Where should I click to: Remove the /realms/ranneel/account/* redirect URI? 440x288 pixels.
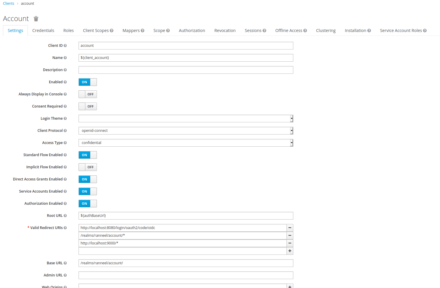[x=289, y=236]
